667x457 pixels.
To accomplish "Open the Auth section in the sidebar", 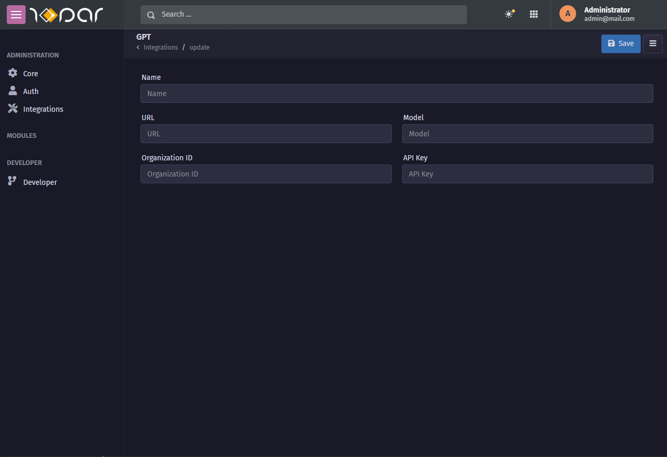I will tap(30, 91).
